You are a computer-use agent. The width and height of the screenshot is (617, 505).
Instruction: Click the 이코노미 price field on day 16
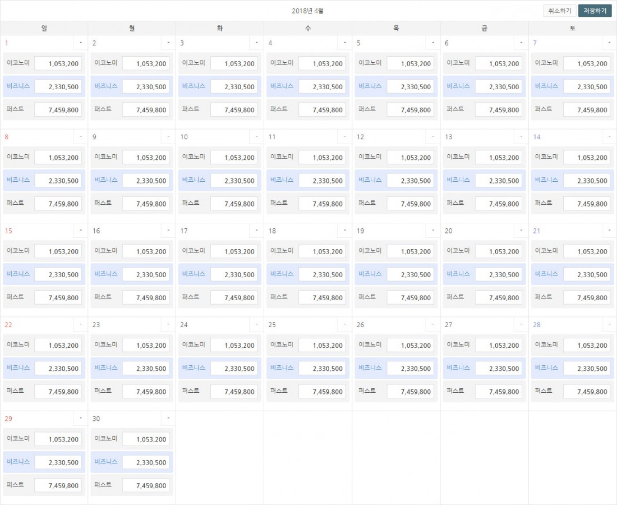(x=146, y=251)
